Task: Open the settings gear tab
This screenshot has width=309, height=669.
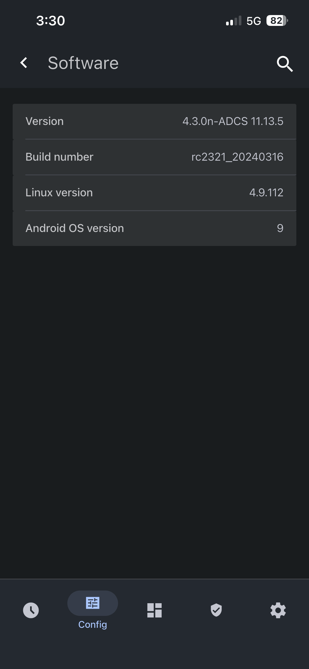Action: (x=278, y=610)
